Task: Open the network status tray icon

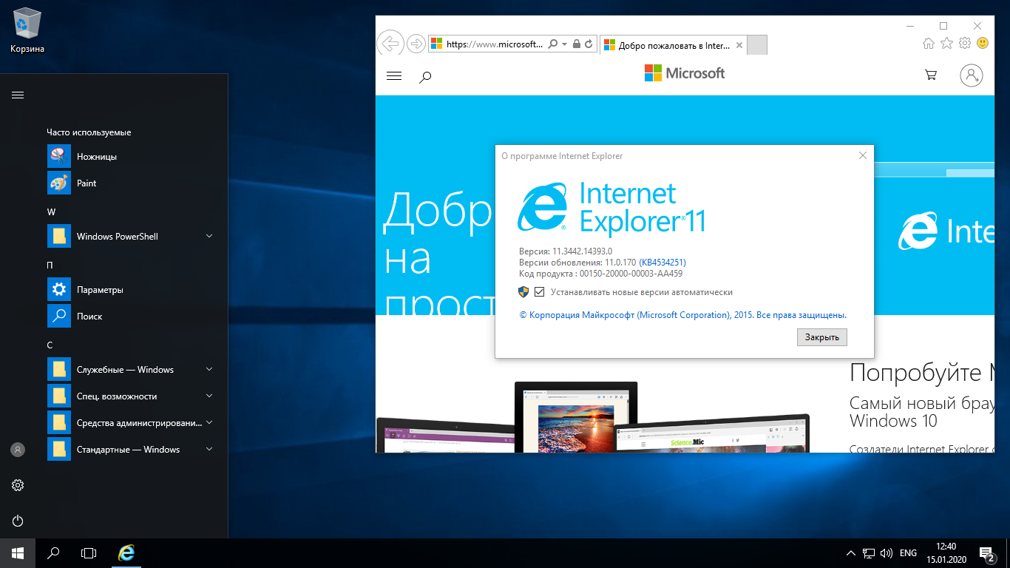Action: (869, 553)
